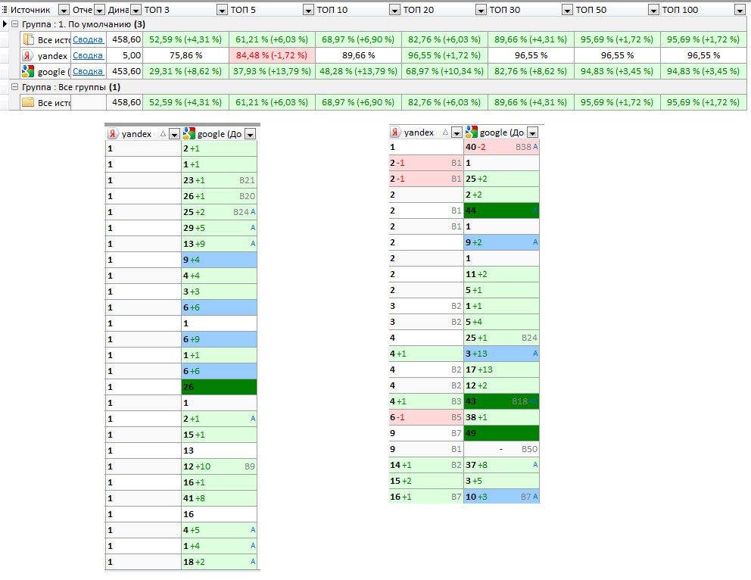This screenshot has width=751, height=580.
Task: Click the Google icon in the summary table
Action: 28,71
